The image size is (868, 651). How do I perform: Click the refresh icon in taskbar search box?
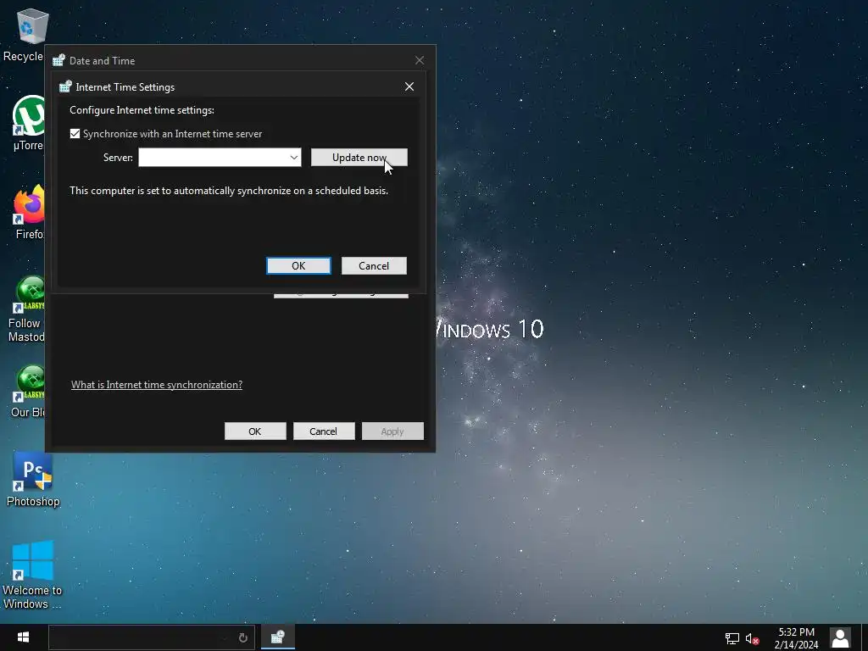[242, 637]
